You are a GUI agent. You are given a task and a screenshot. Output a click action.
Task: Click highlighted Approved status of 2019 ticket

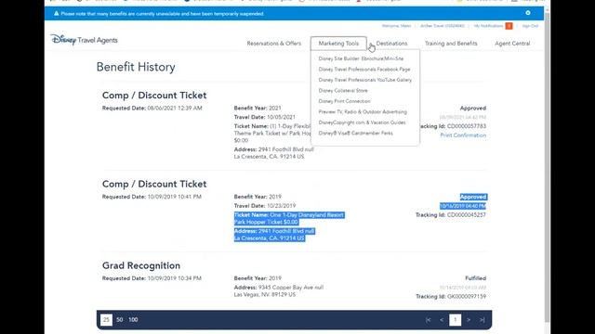473,197
